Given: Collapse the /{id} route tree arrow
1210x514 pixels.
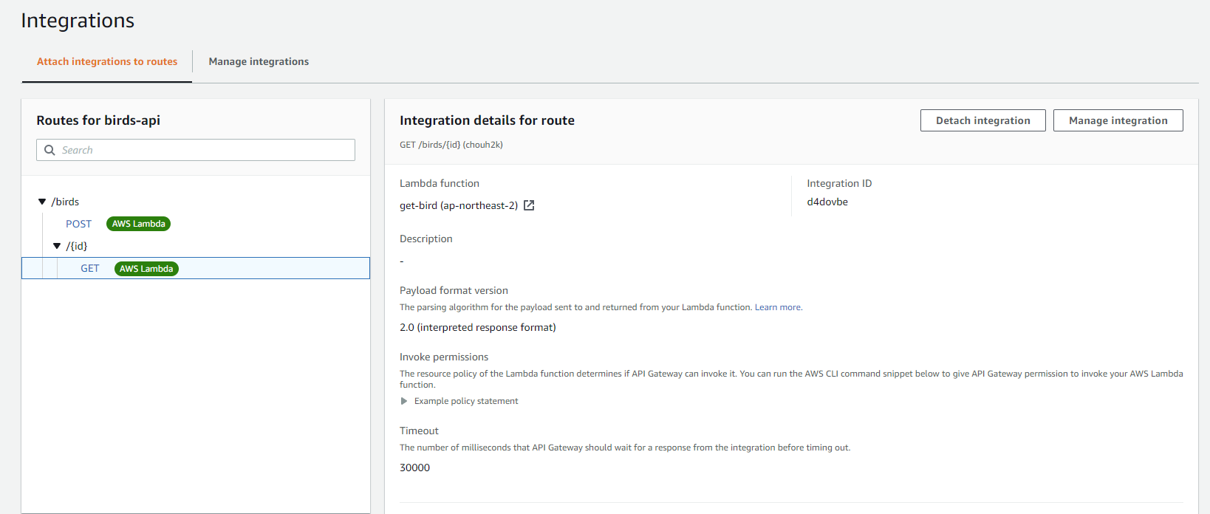Looking at the screenshot, I should 57,246.
